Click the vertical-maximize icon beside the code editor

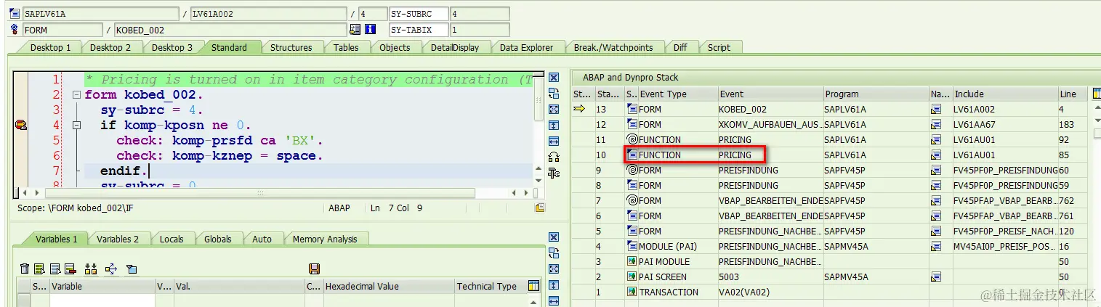click(x=554, y=125)
